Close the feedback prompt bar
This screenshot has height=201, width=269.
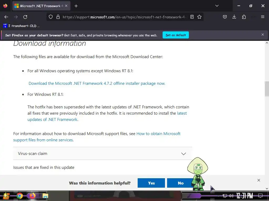coord(259,180)
